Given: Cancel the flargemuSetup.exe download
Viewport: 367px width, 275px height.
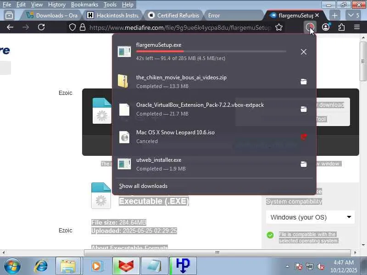Looking at the screenshot, I should pyautogui.click(x=304, y=52).
